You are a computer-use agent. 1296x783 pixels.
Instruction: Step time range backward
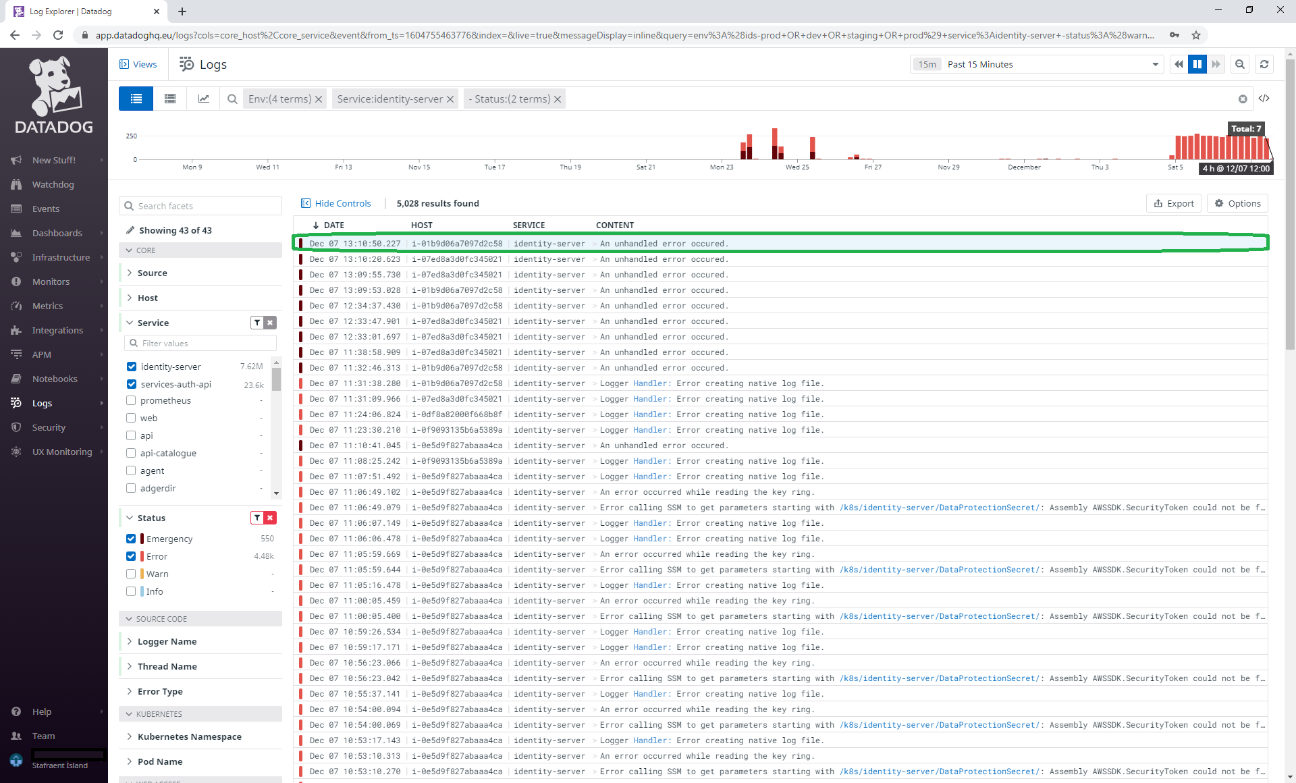pyautogui.click(x=1179, y=64)
